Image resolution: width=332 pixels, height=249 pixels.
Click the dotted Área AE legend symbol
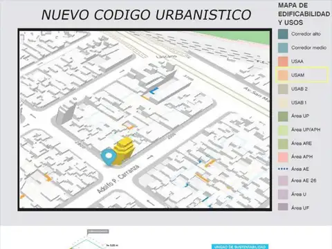(x=283, y=169)
